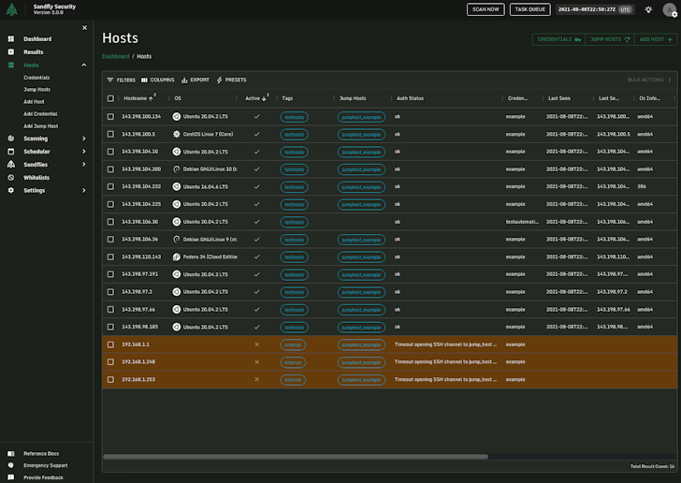This screenshot has height=483, width=681.
Task: Sort by the Auth Status column header
Action: pos(410,98)
